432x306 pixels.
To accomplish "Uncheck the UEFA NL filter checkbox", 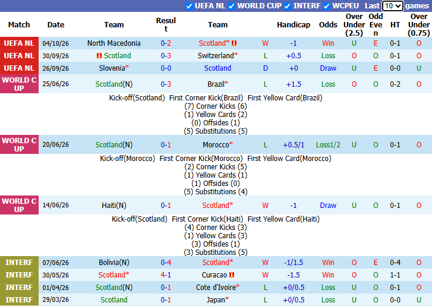I will coord(189,6).
